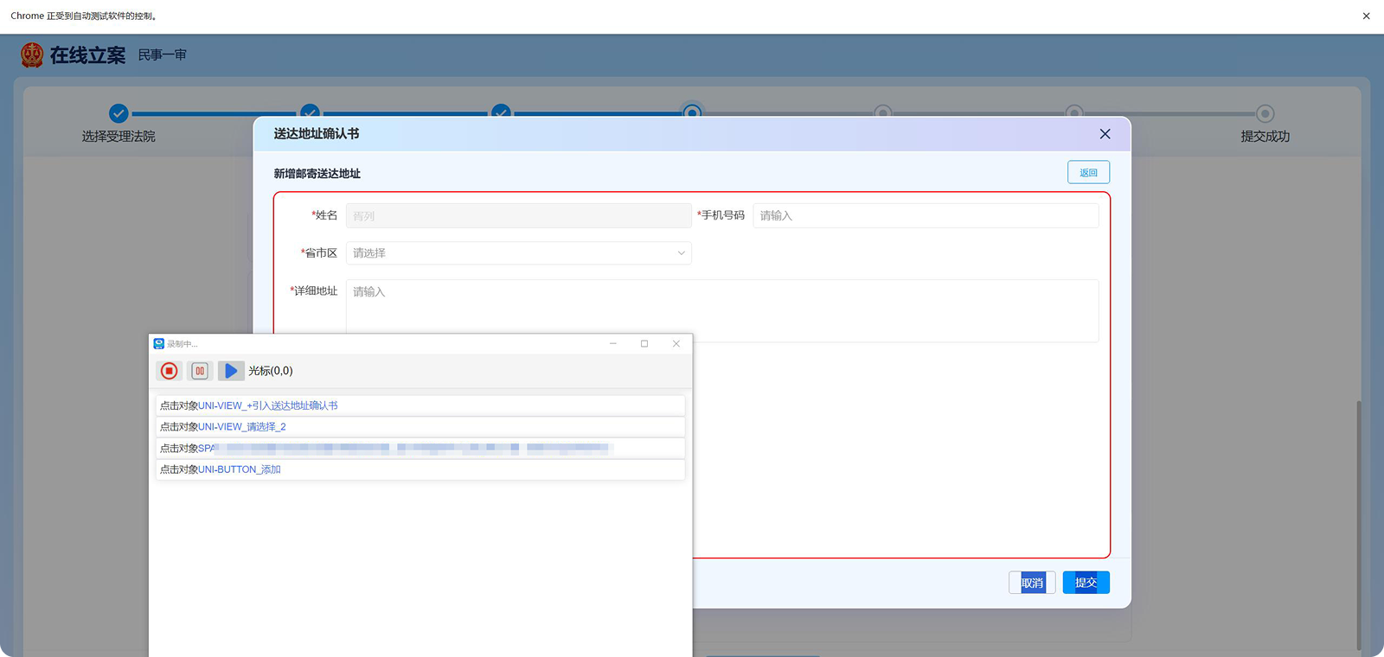Click the 手机号码 input field
This screenshot has width=1384, height=657.
[x=925, y=216]
